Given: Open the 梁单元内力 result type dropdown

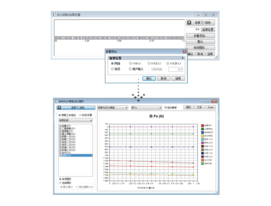Looking at the screenshot, I should (113, 108).
